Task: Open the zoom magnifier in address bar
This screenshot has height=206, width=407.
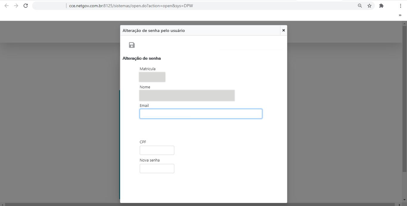Action: pyautogui.click(x=360, y=6)
